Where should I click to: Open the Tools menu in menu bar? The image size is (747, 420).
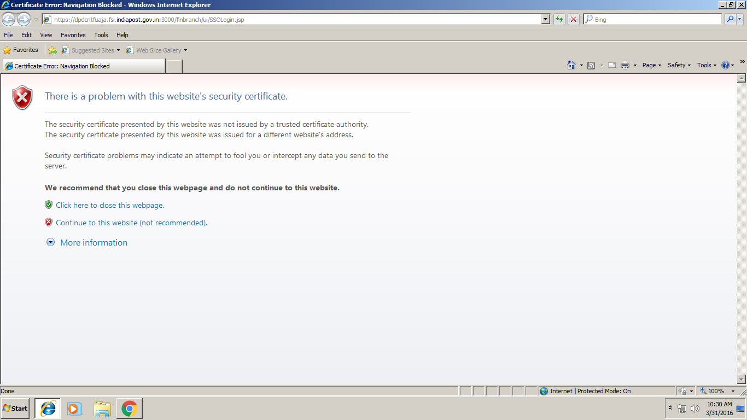coord(101,34)
